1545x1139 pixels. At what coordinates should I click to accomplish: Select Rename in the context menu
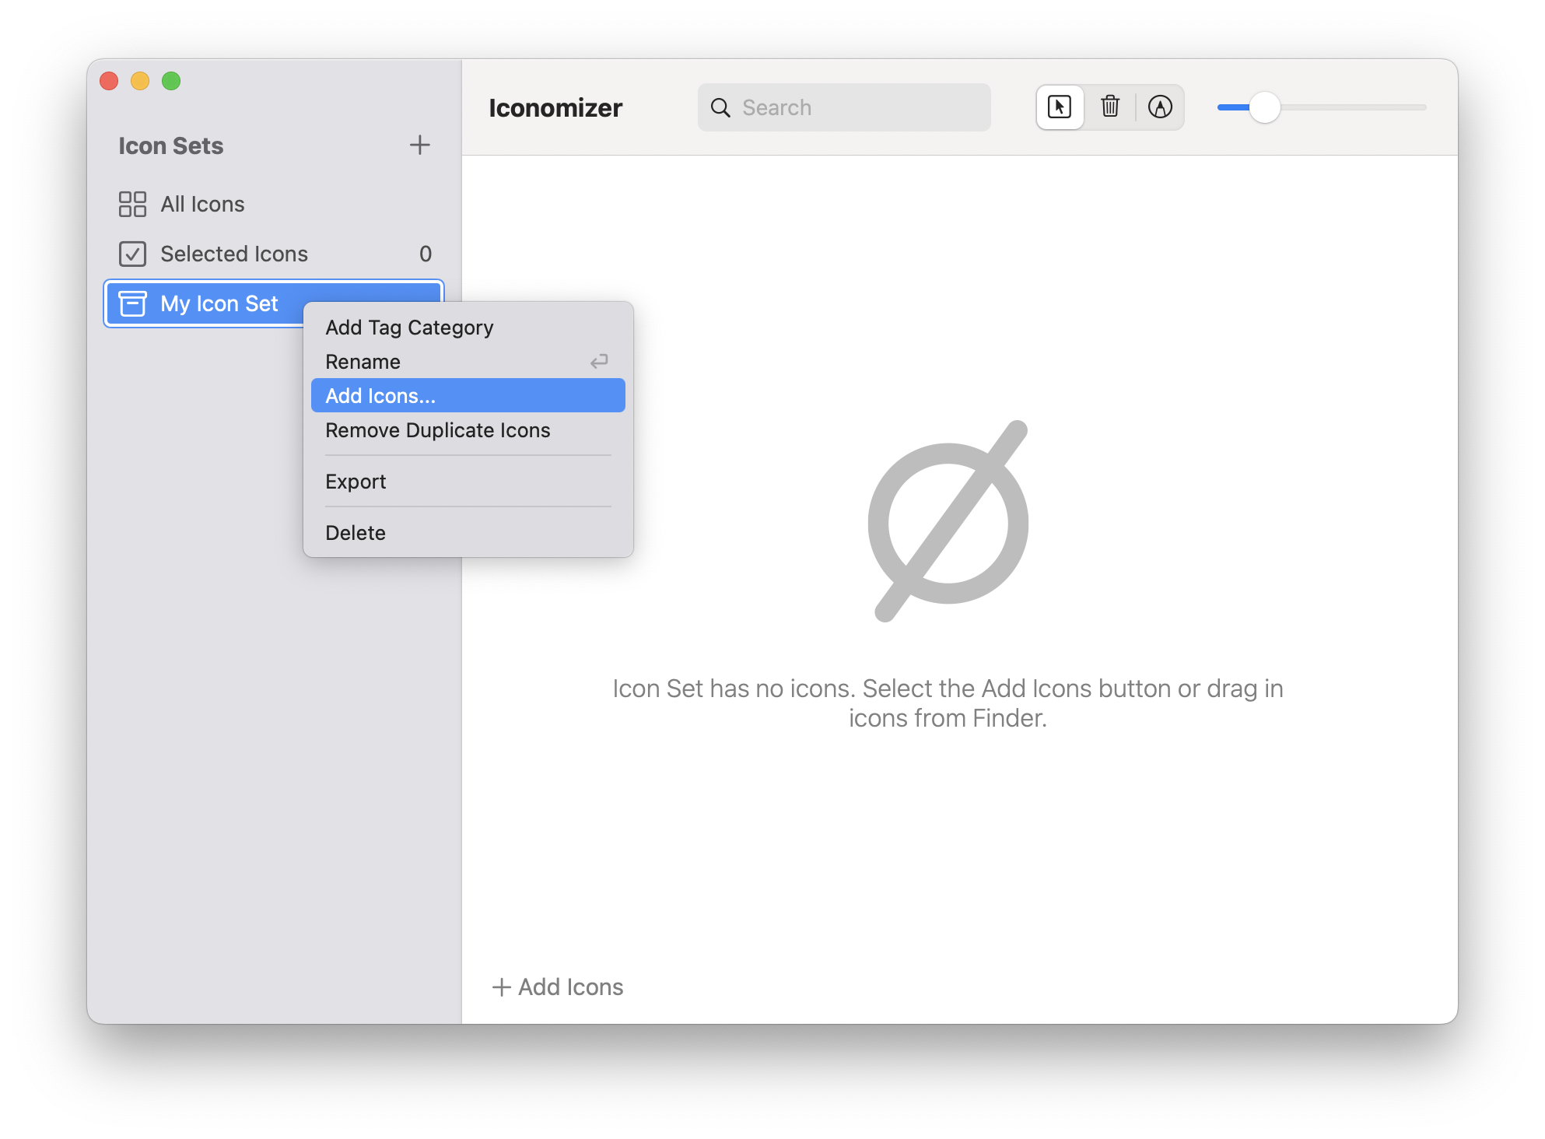tap(363, 361)
